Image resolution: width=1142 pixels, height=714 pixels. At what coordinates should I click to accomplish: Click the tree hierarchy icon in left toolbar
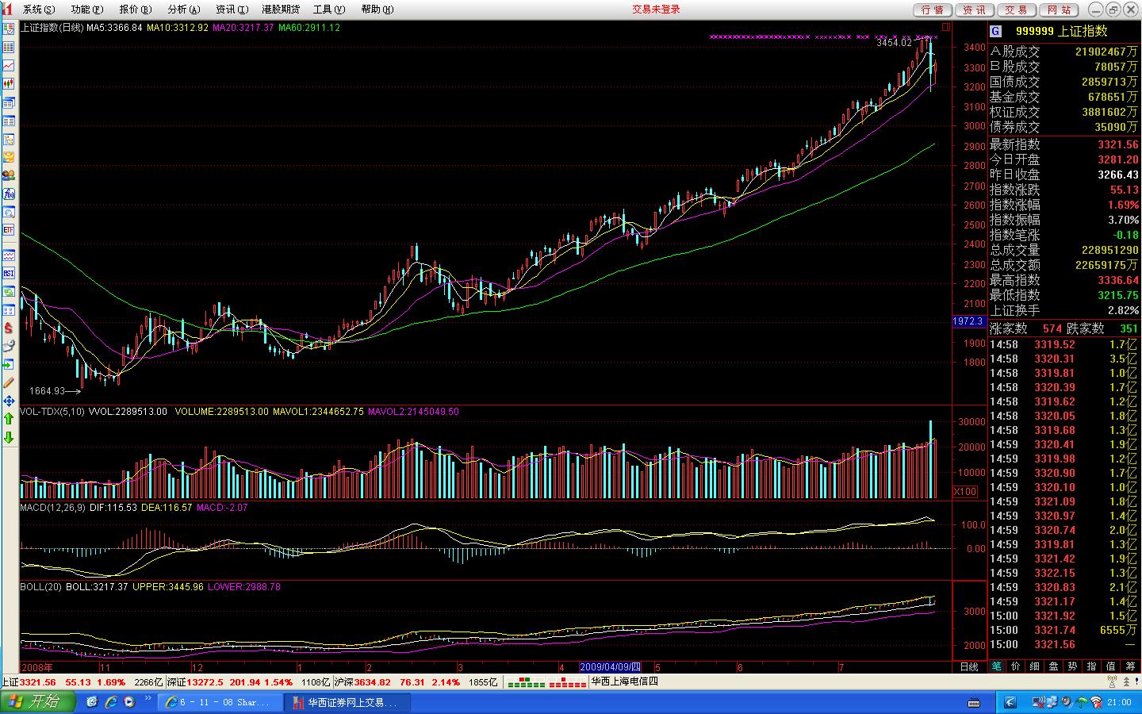click(x=9, y=140)
